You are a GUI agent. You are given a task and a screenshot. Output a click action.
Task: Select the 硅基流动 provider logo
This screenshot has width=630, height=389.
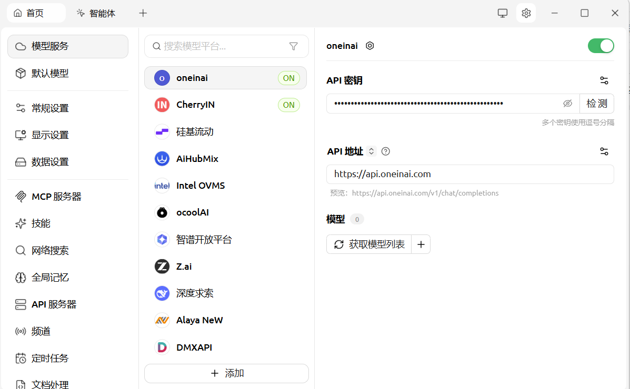162,131
